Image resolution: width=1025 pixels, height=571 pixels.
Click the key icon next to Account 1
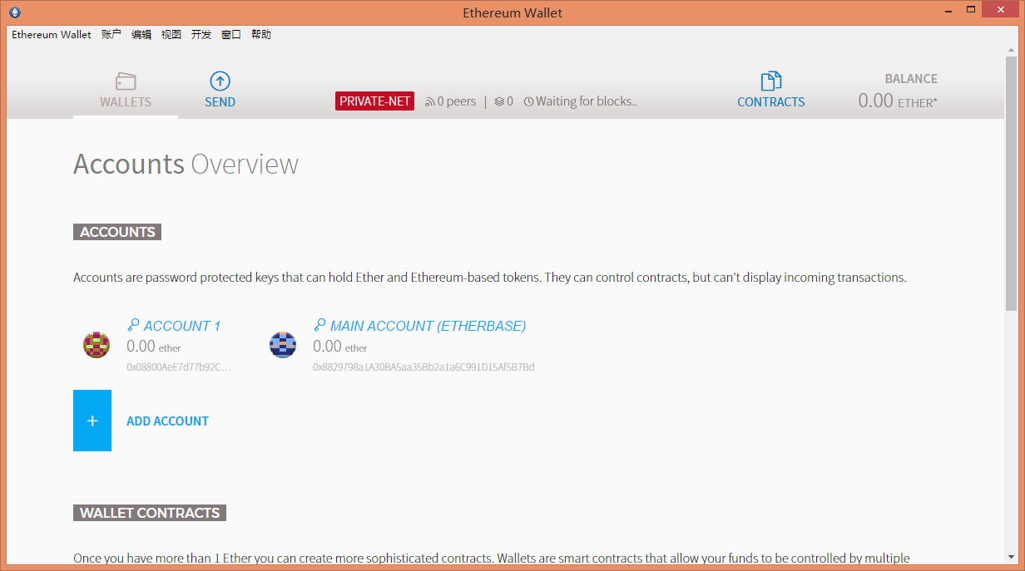133,326
